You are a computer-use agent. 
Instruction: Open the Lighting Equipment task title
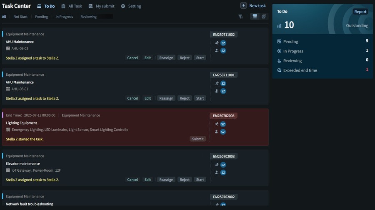(x=22, y=123)
